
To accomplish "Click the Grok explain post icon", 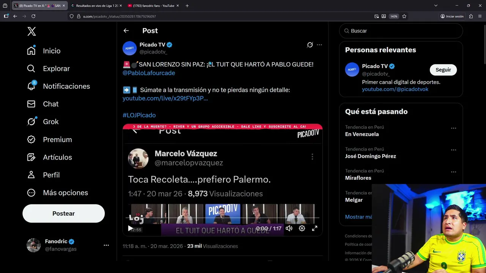I will pyautogui.click(x=310, y=45).
